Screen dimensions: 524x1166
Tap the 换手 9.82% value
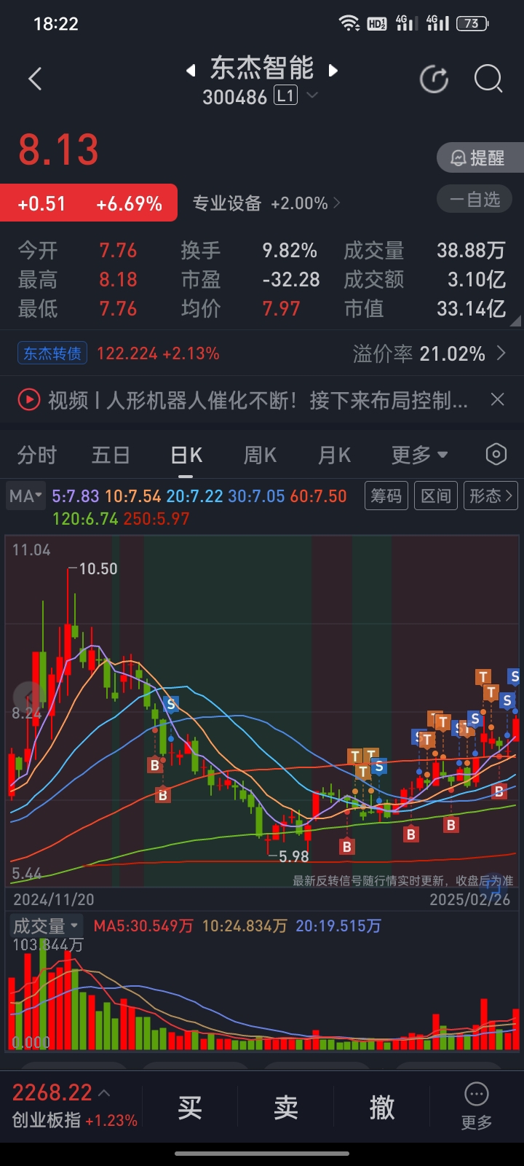[290, 251]
